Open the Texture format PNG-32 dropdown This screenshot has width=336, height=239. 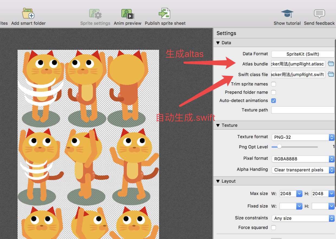pos(303,137)
